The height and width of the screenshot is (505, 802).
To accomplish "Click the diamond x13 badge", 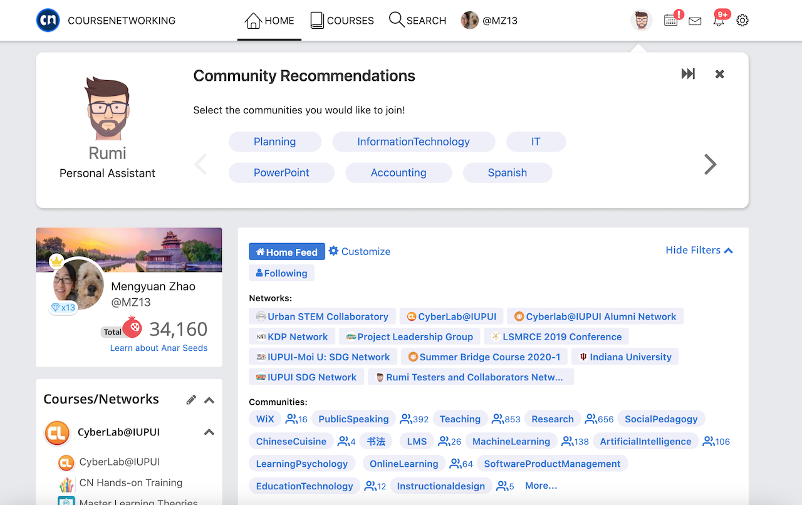I will click(x=63, y=307).
